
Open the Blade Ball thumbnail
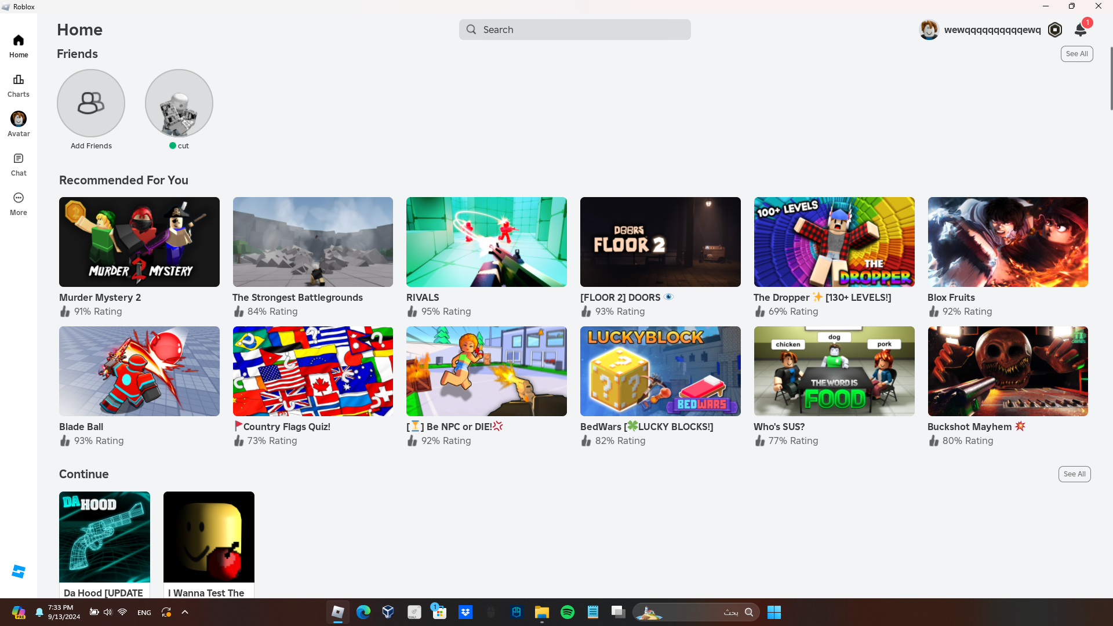click(139, 371)
